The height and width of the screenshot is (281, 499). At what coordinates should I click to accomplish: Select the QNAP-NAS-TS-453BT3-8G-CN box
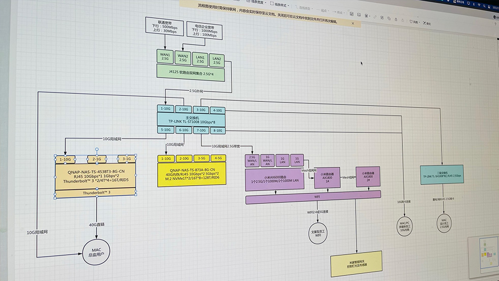[96, 177]
